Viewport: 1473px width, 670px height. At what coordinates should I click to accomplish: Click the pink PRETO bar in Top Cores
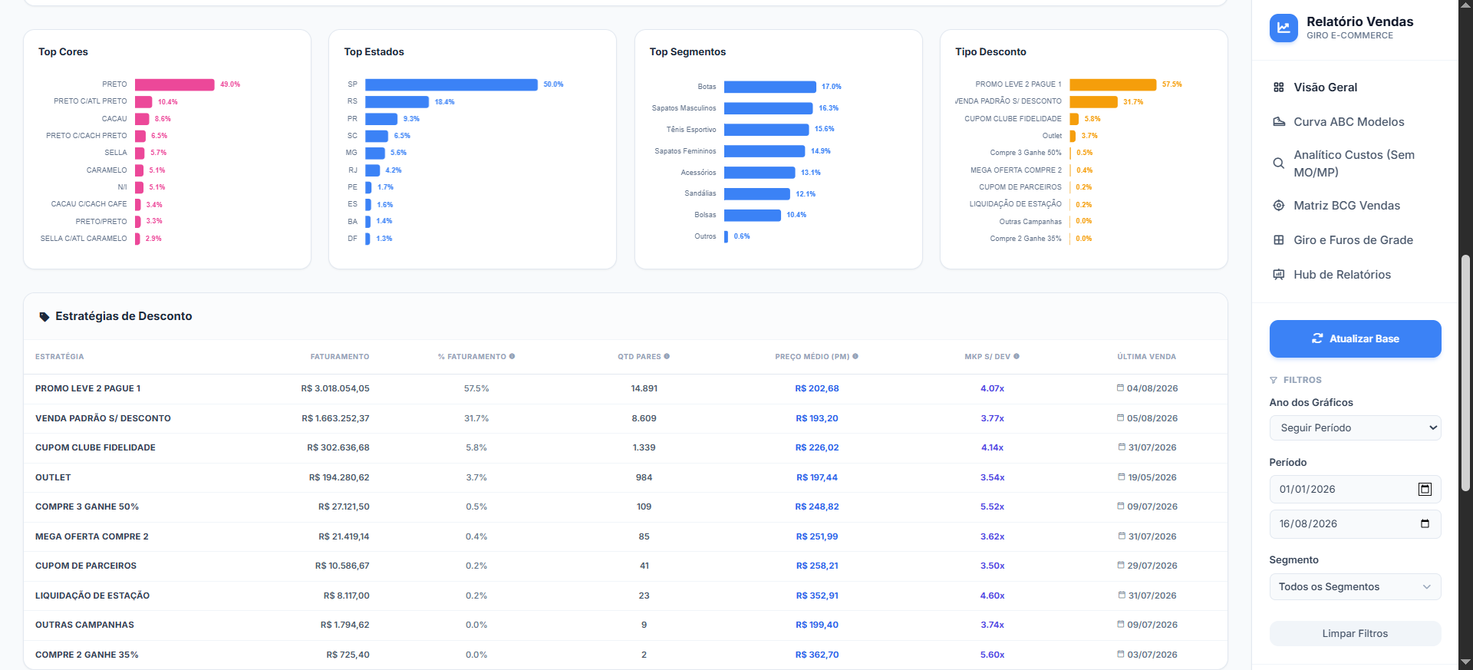[x=175, y=84]
